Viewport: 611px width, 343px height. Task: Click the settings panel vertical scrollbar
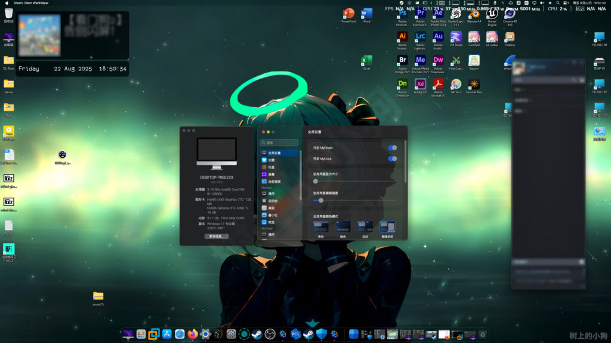[405, 161]
